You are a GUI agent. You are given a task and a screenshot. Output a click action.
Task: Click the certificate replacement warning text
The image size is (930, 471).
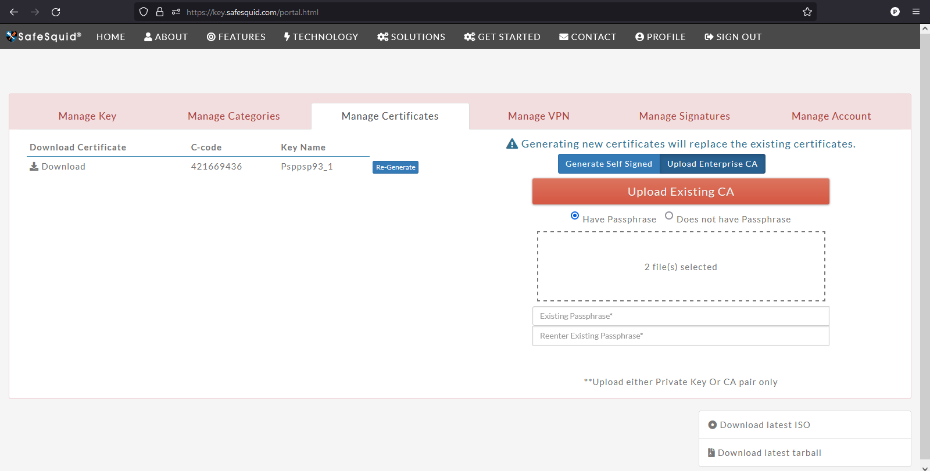(x=688, y=144)
